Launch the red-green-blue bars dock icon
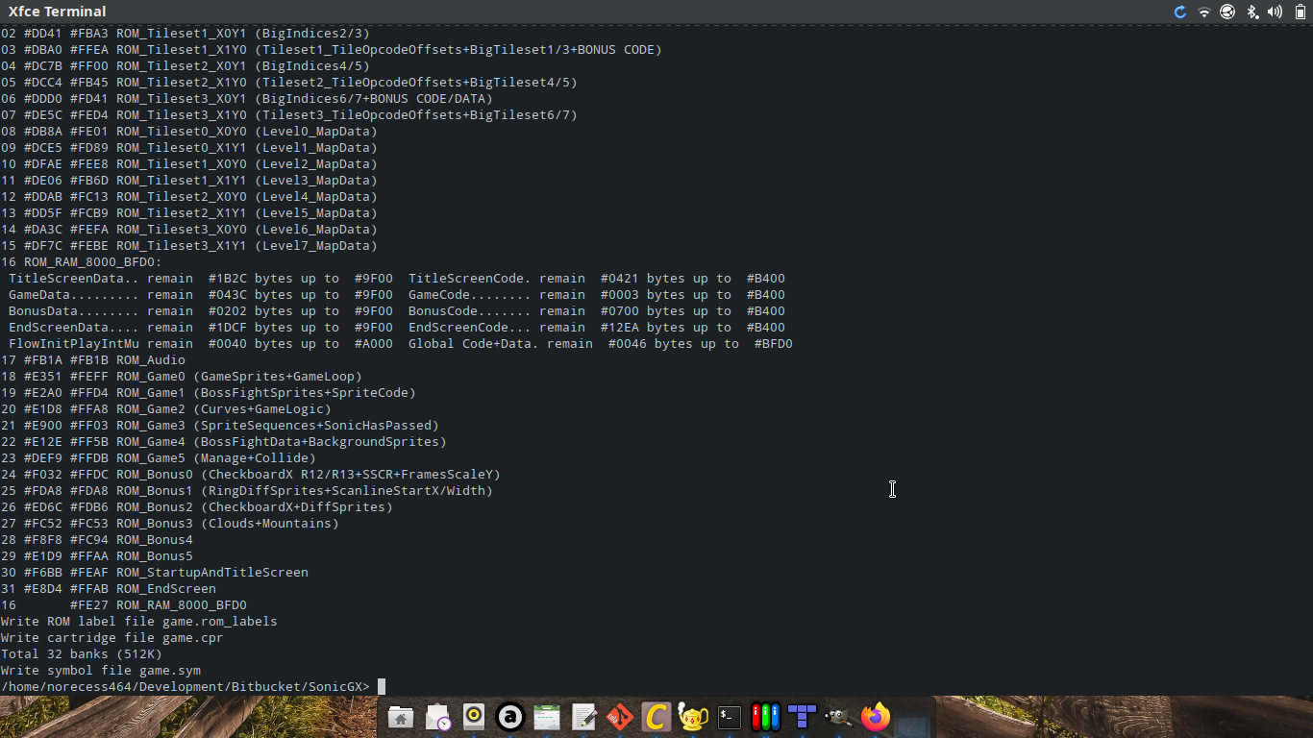 tap(766, 717)
